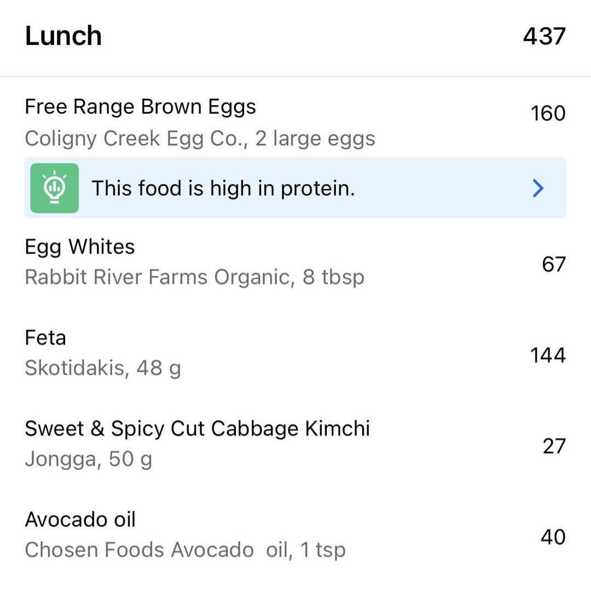
Task: Tap the Lunch meal header
Action: pos(63,36)
